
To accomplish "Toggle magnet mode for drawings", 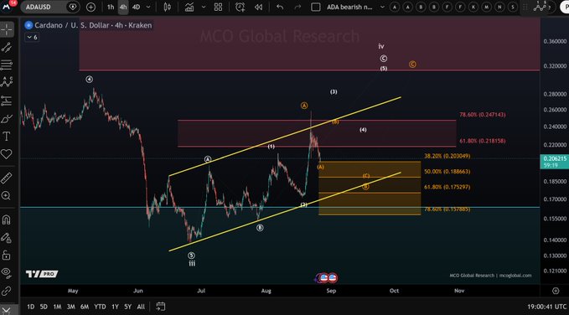I will 7,220.
